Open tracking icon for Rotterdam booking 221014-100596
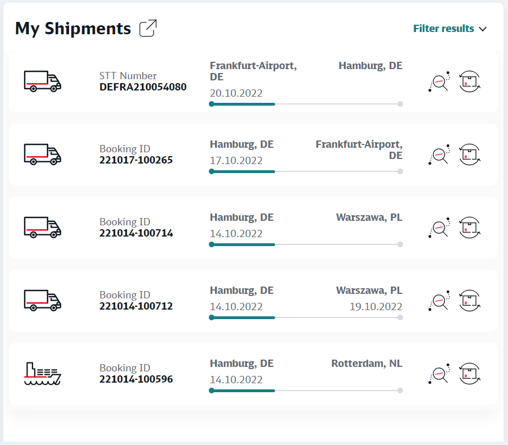The image size is (508, 445). (440, 373)
